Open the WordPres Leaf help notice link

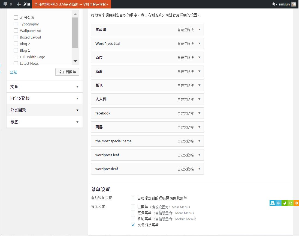71,4
